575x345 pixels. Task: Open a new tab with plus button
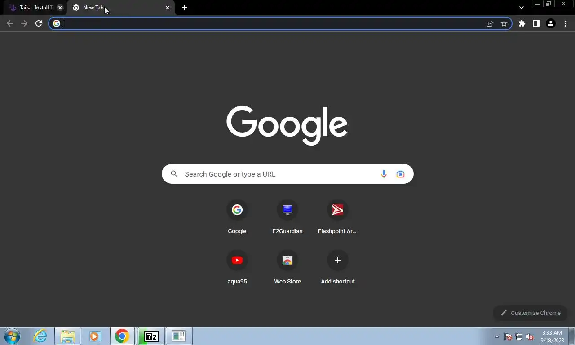click(x=185, y=8)
